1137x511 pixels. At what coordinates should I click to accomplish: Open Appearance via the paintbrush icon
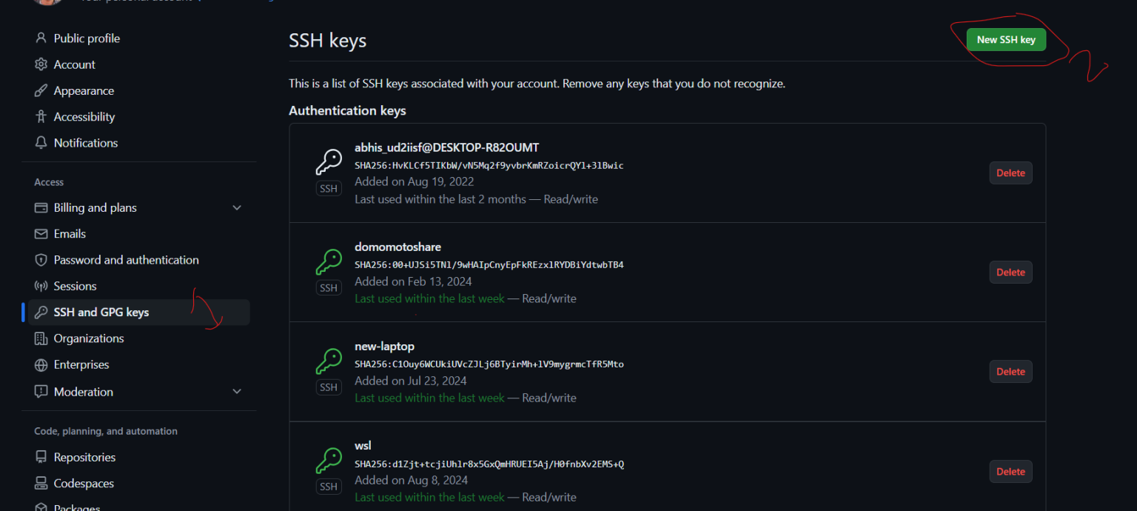click(x=41, y=90)
